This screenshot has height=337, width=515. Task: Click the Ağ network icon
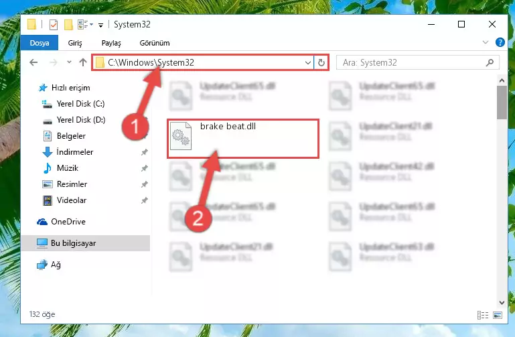42,265
